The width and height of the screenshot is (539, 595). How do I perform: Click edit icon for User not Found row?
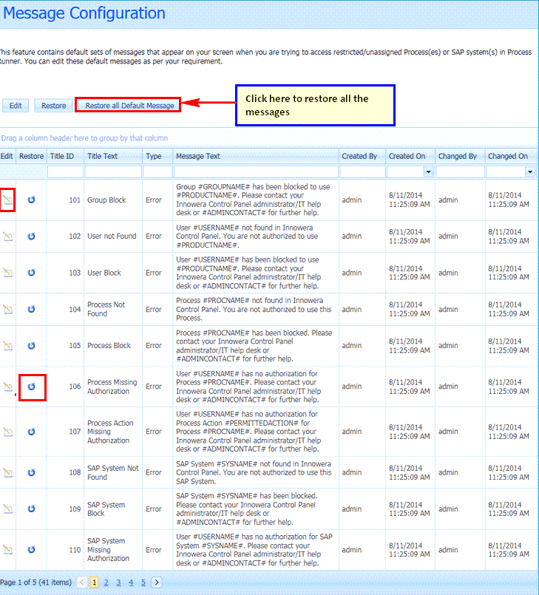7,237
